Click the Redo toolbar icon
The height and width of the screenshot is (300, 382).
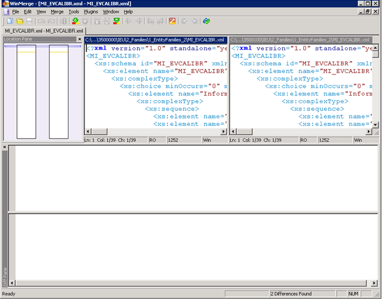coord(51,21)
